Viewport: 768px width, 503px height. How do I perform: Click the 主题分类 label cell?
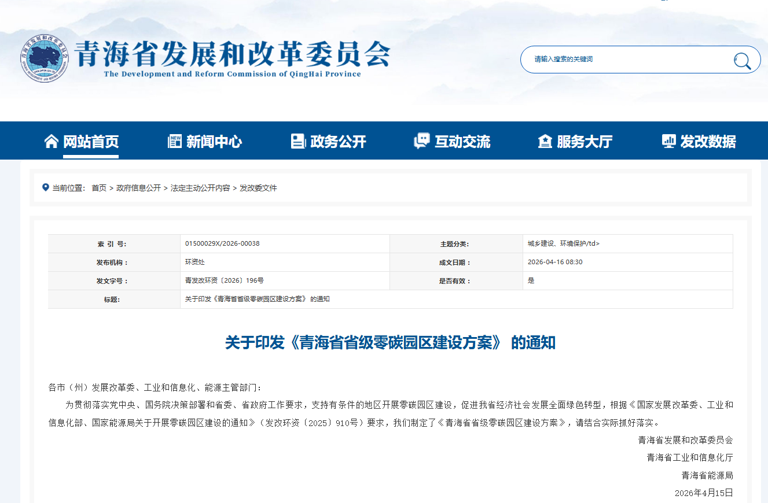pyautogui.click(x=455, y=244)
